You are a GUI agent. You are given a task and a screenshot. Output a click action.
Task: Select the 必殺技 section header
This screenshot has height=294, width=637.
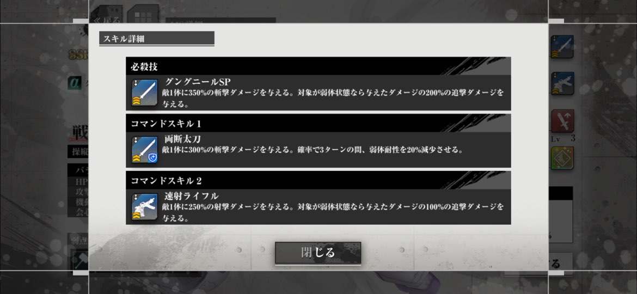pos(318,66)
